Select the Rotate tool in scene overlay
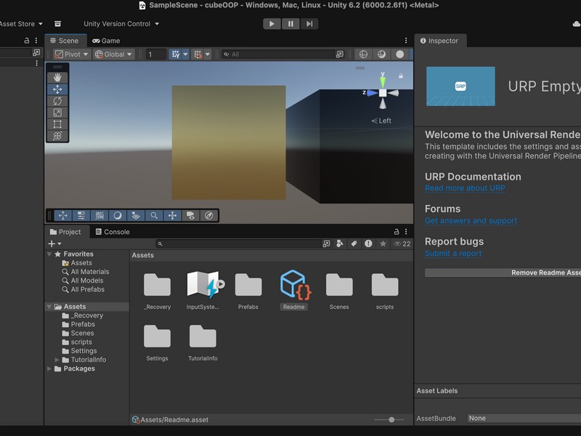581x436 pixels. 57,101
